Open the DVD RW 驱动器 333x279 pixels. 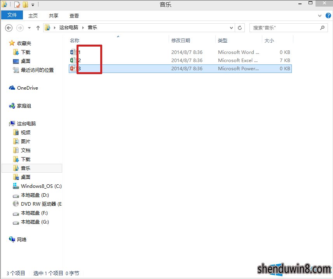coord(37,204)
